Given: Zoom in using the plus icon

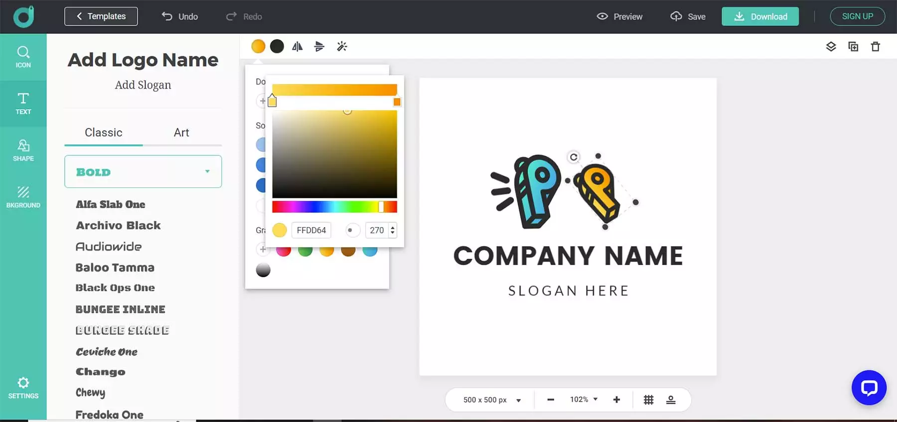Looking at the screenshot, I should (616, 400).
